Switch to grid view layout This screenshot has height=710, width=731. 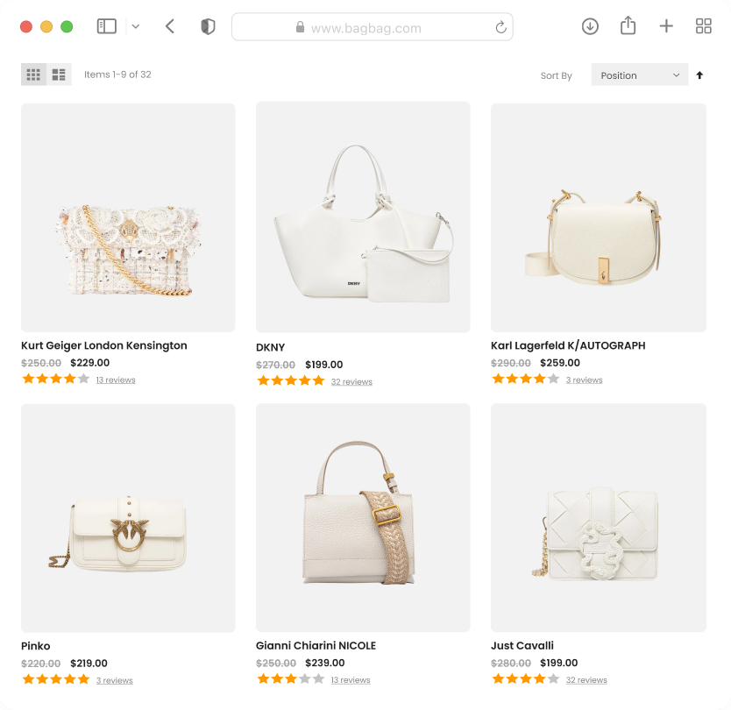[x=33, y=75]
